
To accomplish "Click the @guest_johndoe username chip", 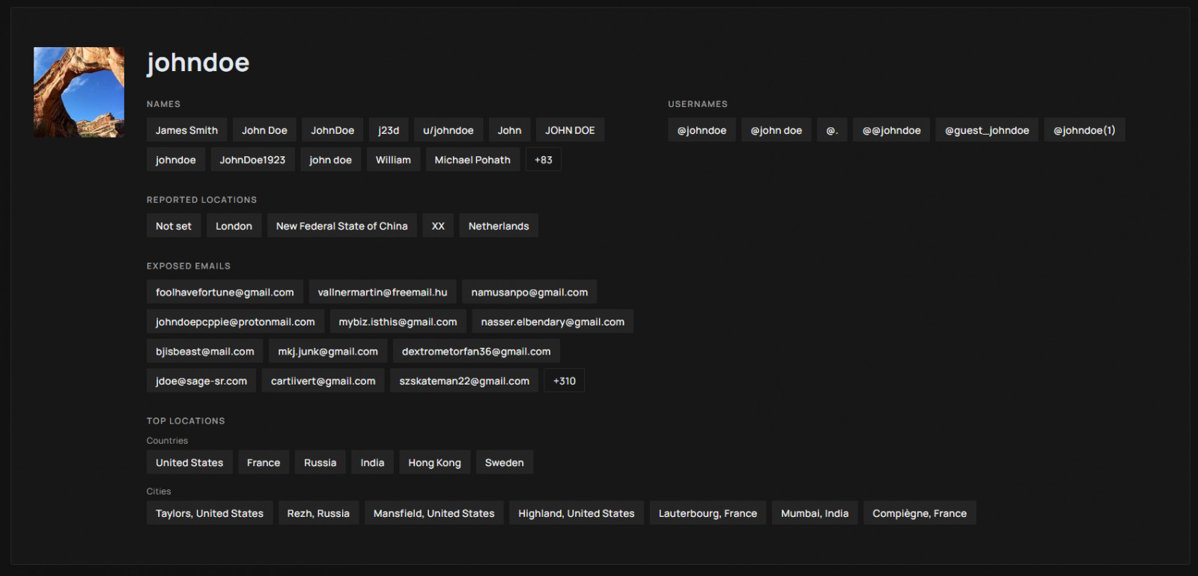I will (x=987, y=130).
